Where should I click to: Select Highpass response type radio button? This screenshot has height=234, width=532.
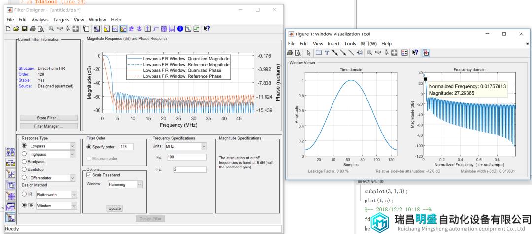(24, 154)
